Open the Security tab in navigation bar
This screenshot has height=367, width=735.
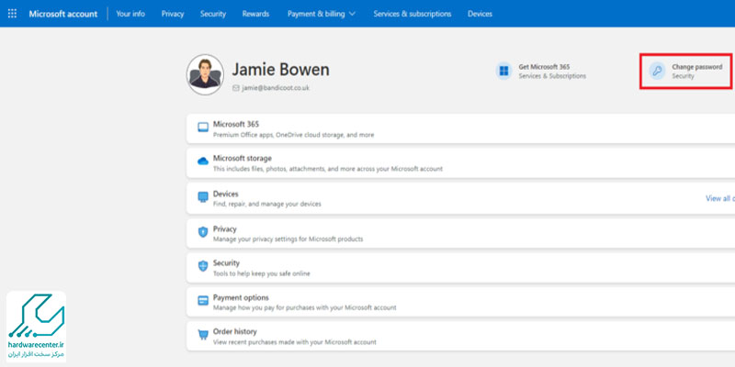pyautogui.click(x=213, y=14)
